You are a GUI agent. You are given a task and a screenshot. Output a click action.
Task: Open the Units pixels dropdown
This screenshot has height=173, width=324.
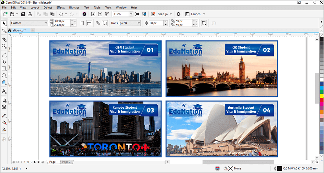click(x=139, y=23)
